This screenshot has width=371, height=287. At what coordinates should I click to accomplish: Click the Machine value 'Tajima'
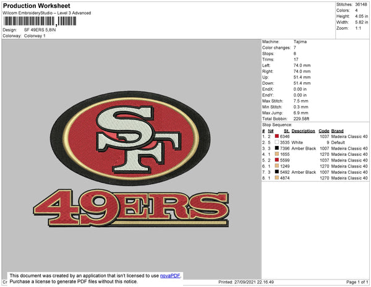300,41
